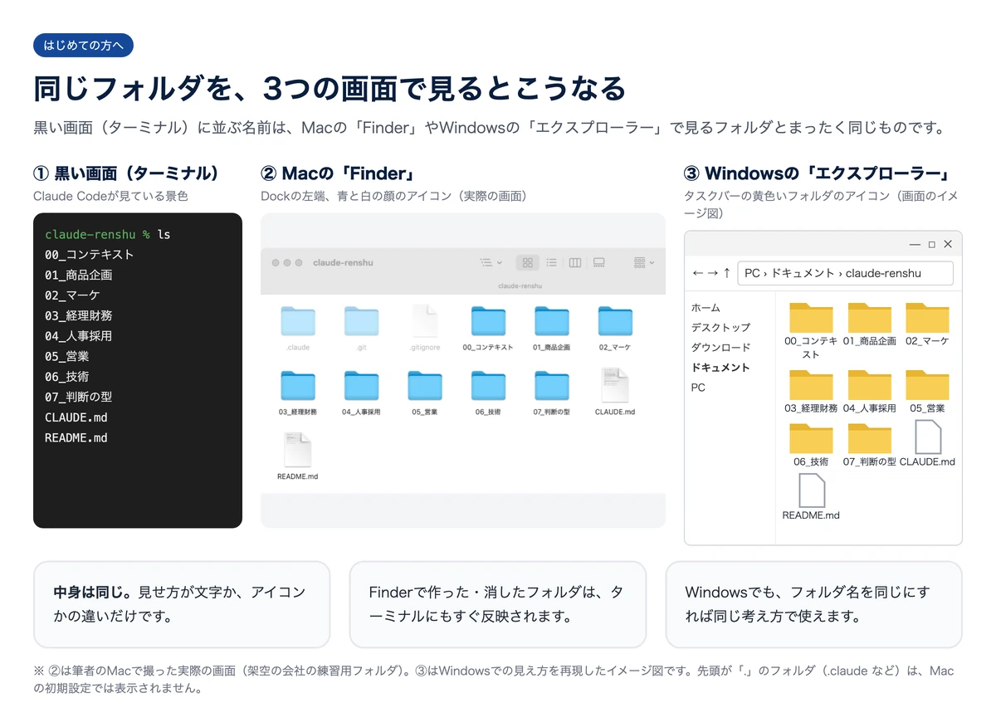Viewport: 996px width, 727px height.
Task: Click 07_判断の型 in the terminal listing
Action: (78, 397)
